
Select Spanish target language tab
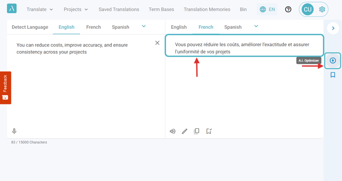[x=233, y=27]
